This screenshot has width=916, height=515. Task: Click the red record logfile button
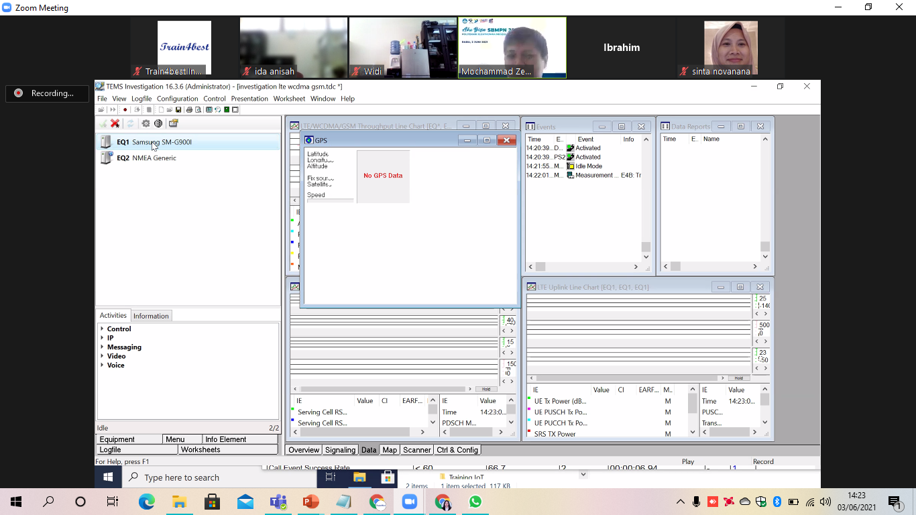125,110
